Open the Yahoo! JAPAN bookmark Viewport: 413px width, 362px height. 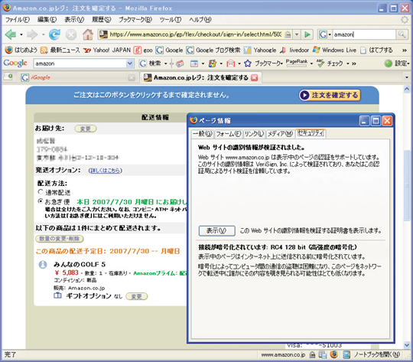pyautogui.click(x=106, y=50)
